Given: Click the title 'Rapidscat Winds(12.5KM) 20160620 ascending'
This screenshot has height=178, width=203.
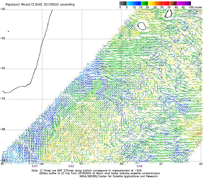Looking at the screenshot, I should (40, 5).
